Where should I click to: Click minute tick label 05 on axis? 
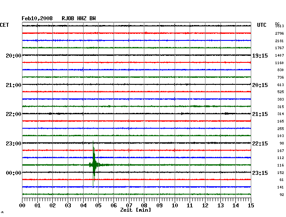(98, 205)
